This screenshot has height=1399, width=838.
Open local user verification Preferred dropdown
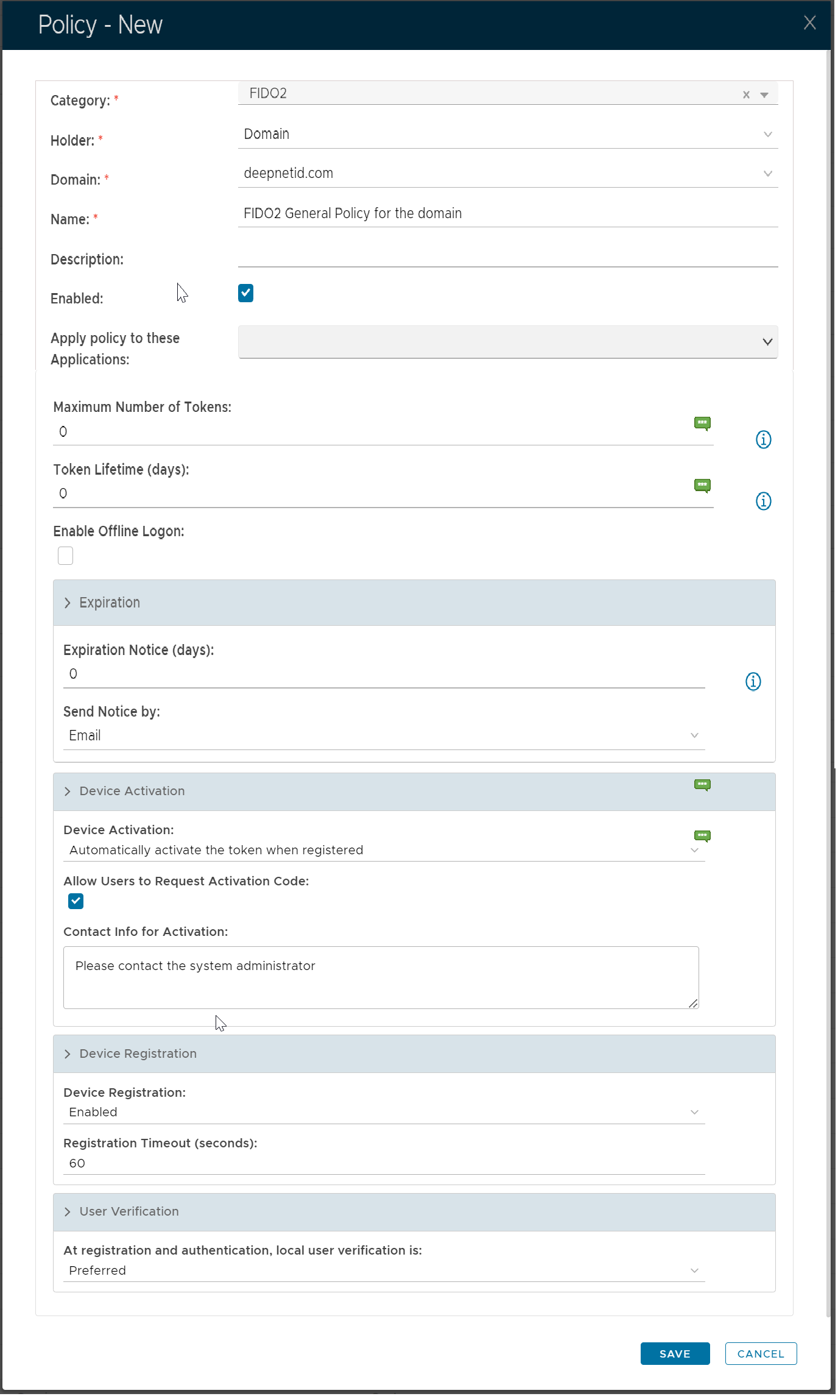pyautogui.click(x=384, y=1270)
